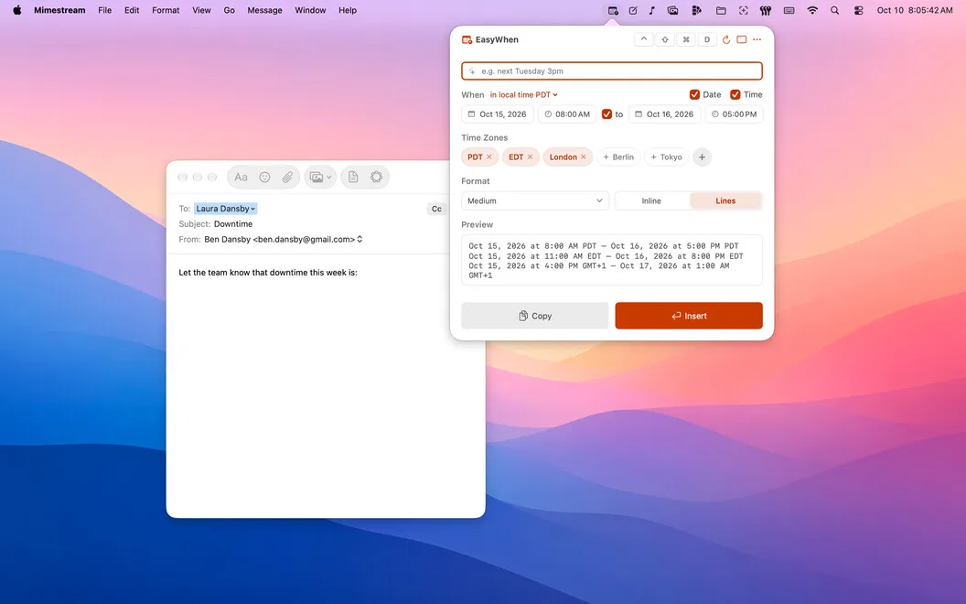Image resolution: width=966 pixels, height=604 pixels.
Task: Open Spotlight search
Action: pos(835,10)
